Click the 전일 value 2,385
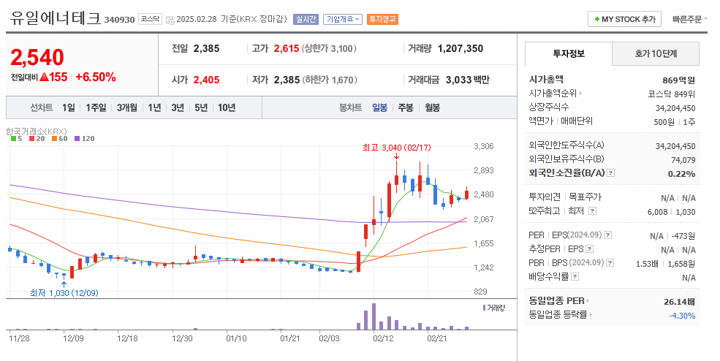The height and width of the screenshot is (361, 720). pos(207,49)
